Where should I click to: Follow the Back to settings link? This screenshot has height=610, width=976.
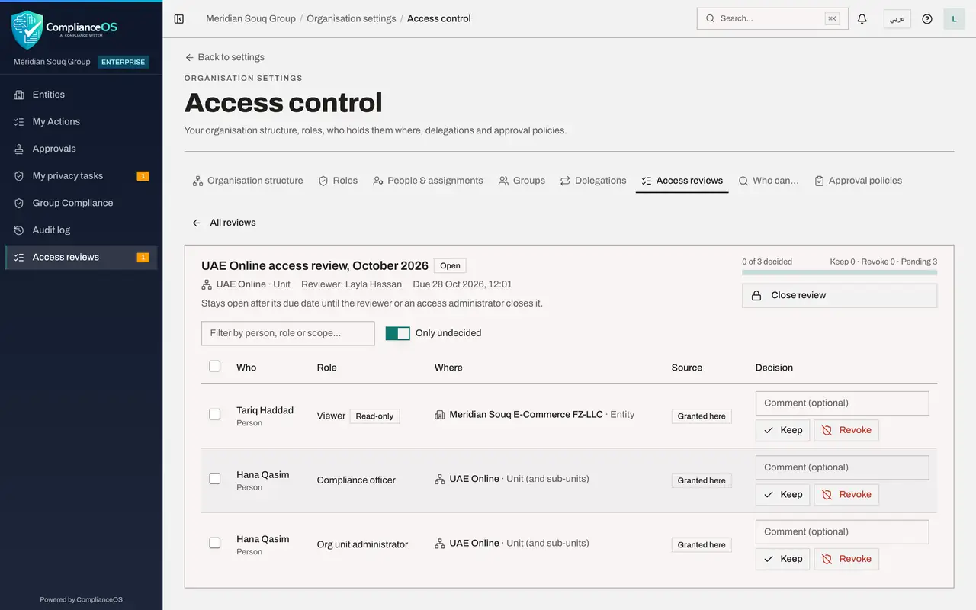225,57
